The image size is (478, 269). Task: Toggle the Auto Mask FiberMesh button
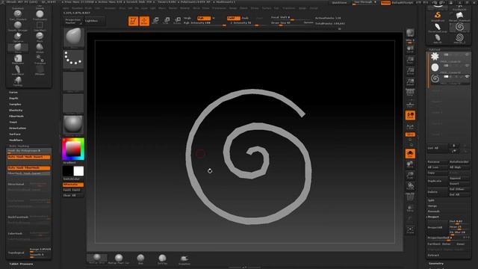tap(28, 168)
